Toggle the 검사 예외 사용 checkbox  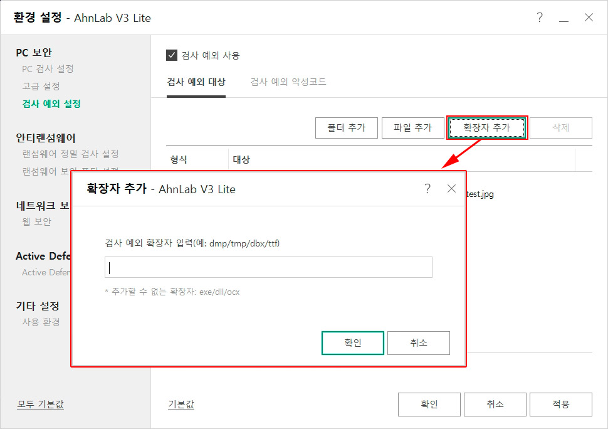pos(171,55)
